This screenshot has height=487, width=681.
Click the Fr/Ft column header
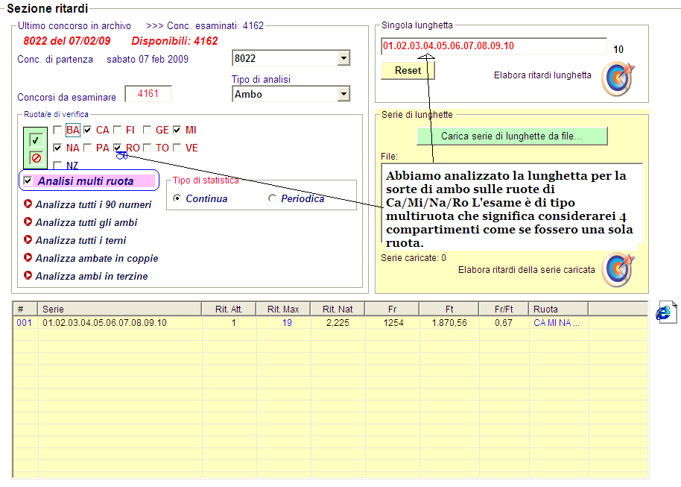(x=501, y=309)
